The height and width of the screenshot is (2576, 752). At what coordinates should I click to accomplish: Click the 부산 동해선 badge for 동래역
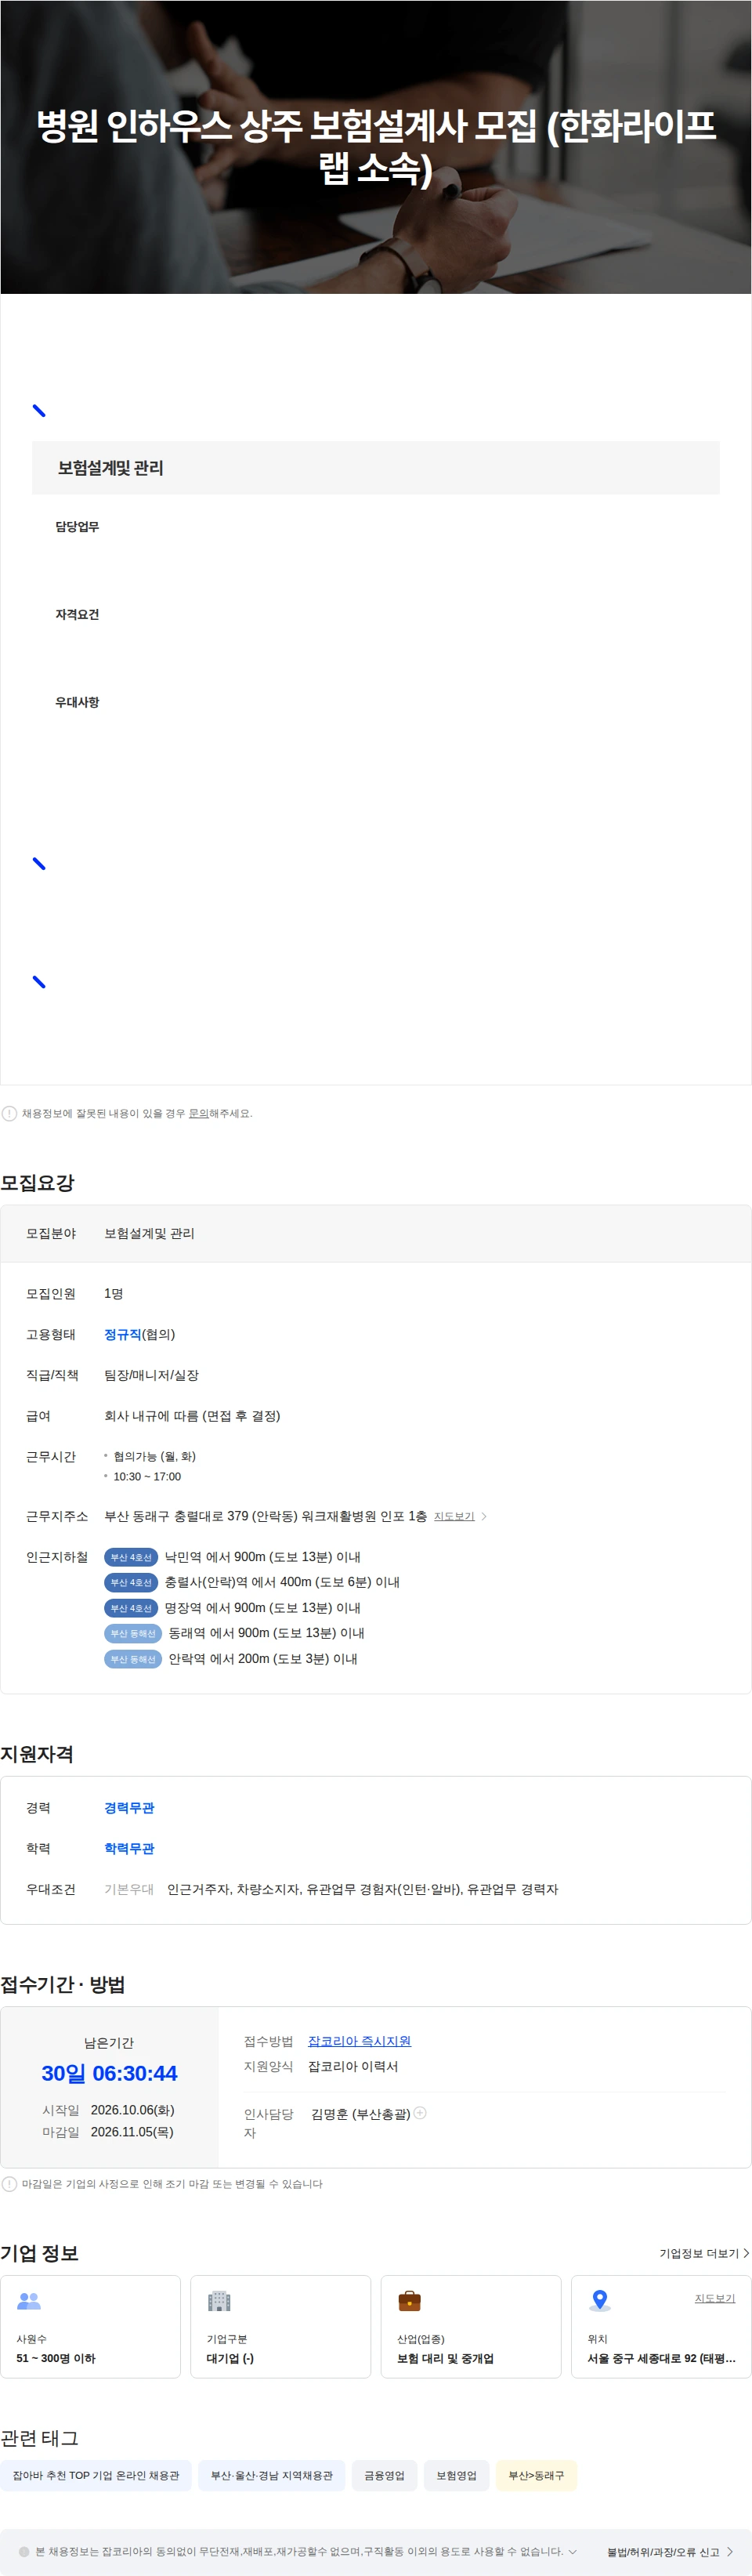(x=133, y=1633)
